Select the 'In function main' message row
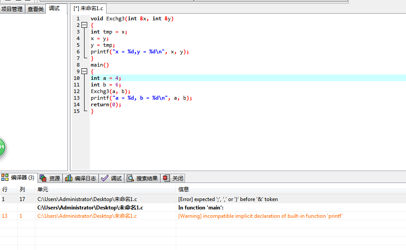406x250 pixels. click(203, 208)
